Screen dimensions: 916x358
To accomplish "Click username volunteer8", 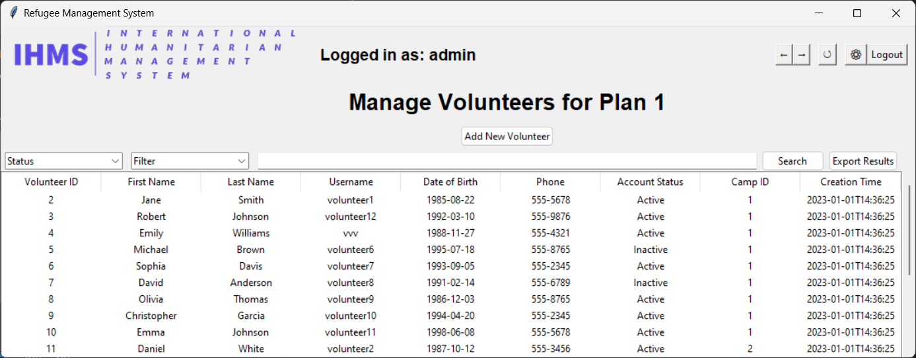I will point(351,283).
